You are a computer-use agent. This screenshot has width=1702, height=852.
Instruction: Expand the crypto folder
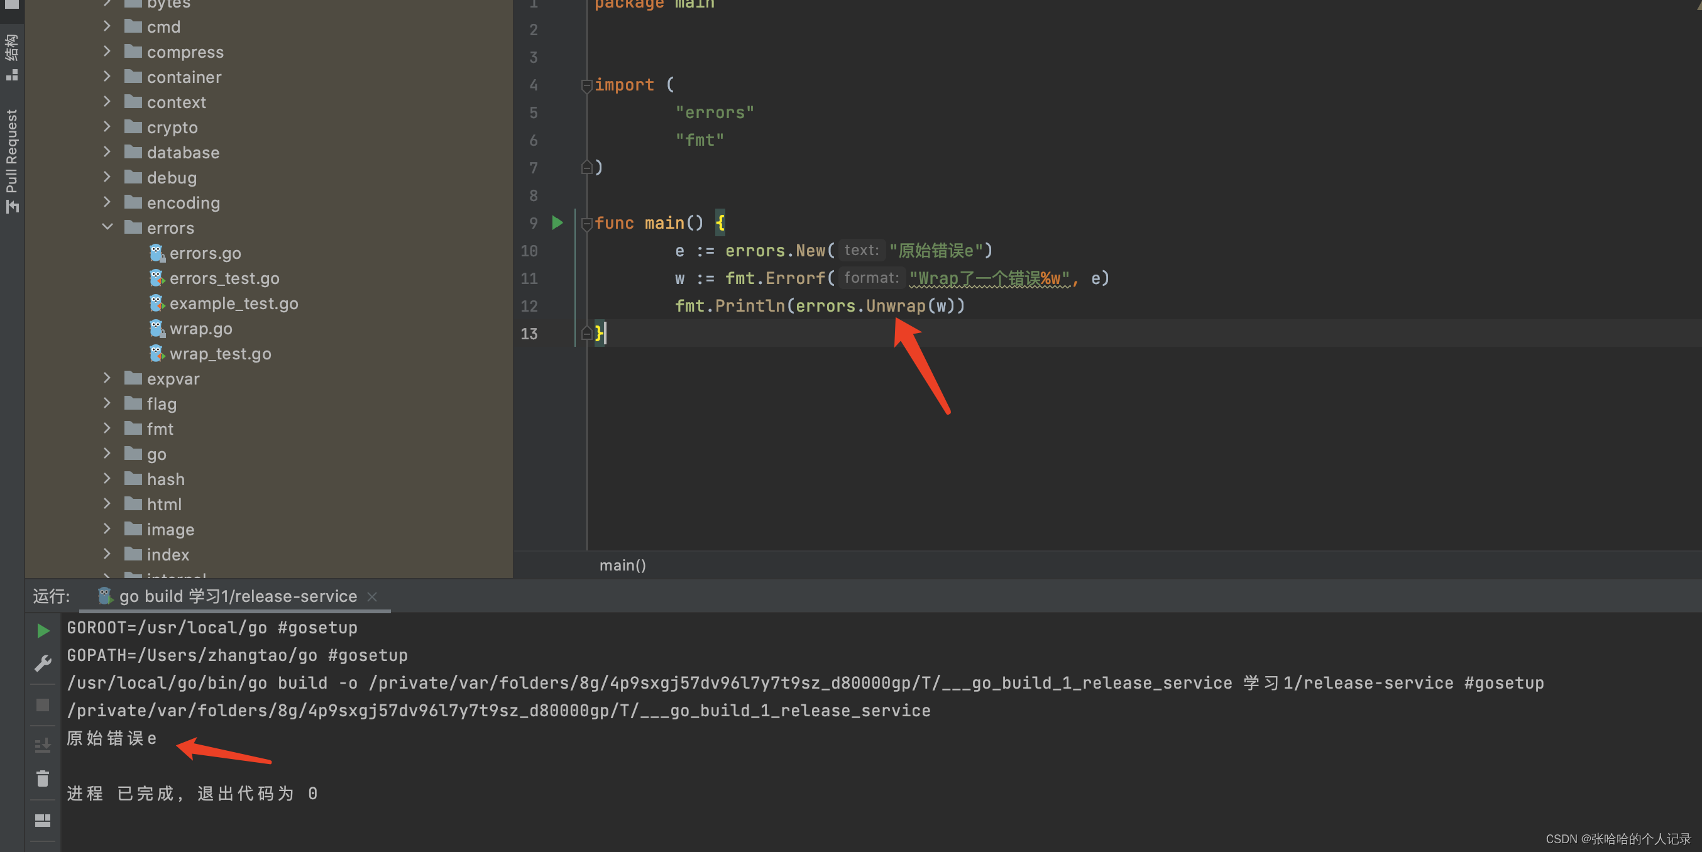click(107, 127)
